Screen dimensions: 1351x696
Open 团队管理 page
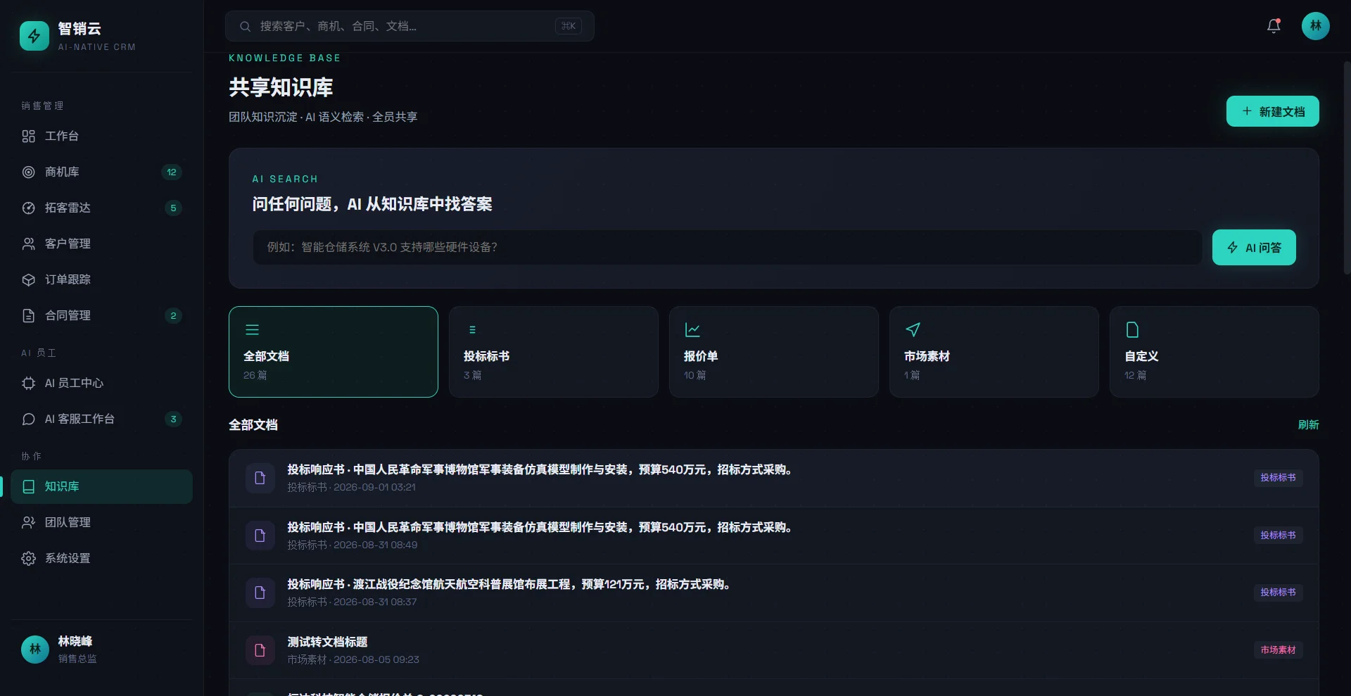(101, 522)
